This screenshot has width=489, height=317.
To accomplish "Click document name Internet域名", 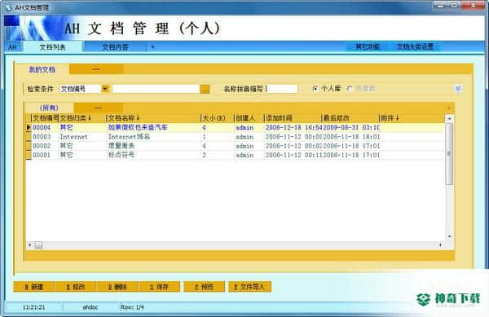I will pyautogui.click(x=129, y=137).
